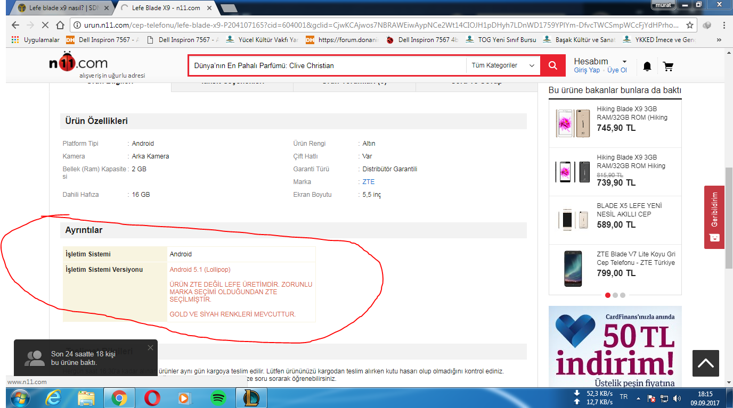Viewport: 733px width, 408px height.
Task: Open the CardFinans 50 TL indirim banner
Action: point(615,346)
